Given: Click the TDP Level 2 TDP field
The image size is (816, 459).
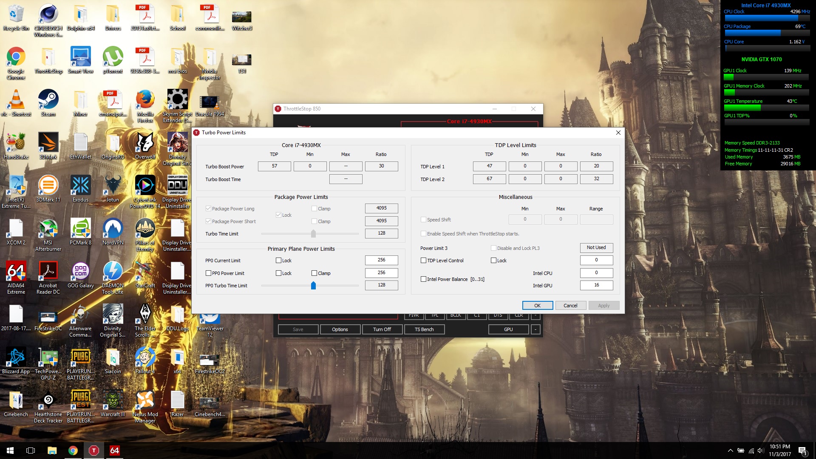Looking at the screenshot, I should pos(489,179).
